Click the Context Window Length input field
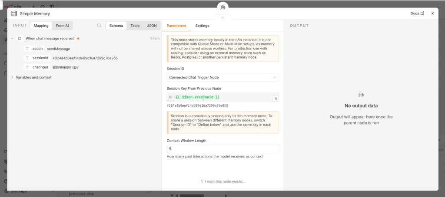Screen dimensions: 445x197 pyautogui.click(x=222, y=149)
